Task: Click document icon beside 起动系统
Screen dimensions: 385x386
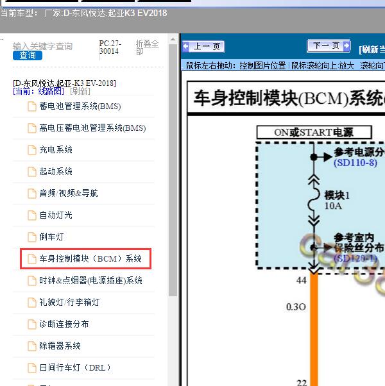Action: coord(32,172)
